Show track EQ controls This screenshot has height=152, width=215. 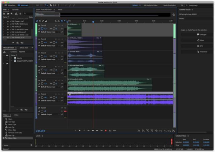coord(46,21)
